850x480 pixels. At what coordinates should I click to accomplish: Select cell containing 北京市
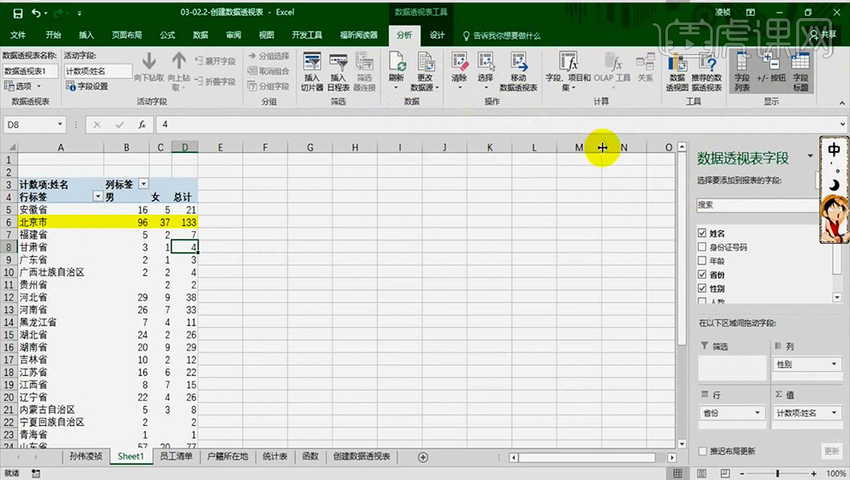[61, 222]
